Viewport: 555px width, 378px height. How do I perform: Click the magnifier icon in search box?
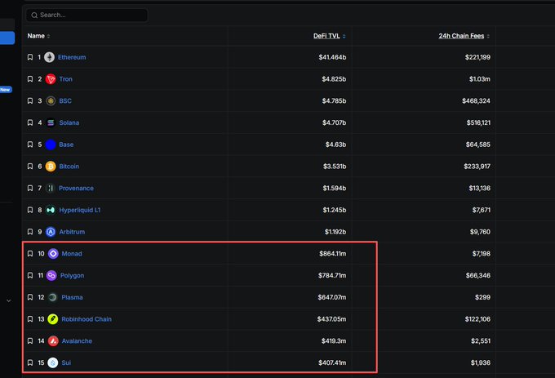pyautogui.click(x=34, y=16)
